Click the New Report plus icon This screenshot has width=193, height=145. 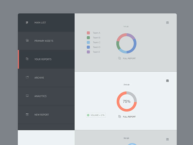coord(27,114)
